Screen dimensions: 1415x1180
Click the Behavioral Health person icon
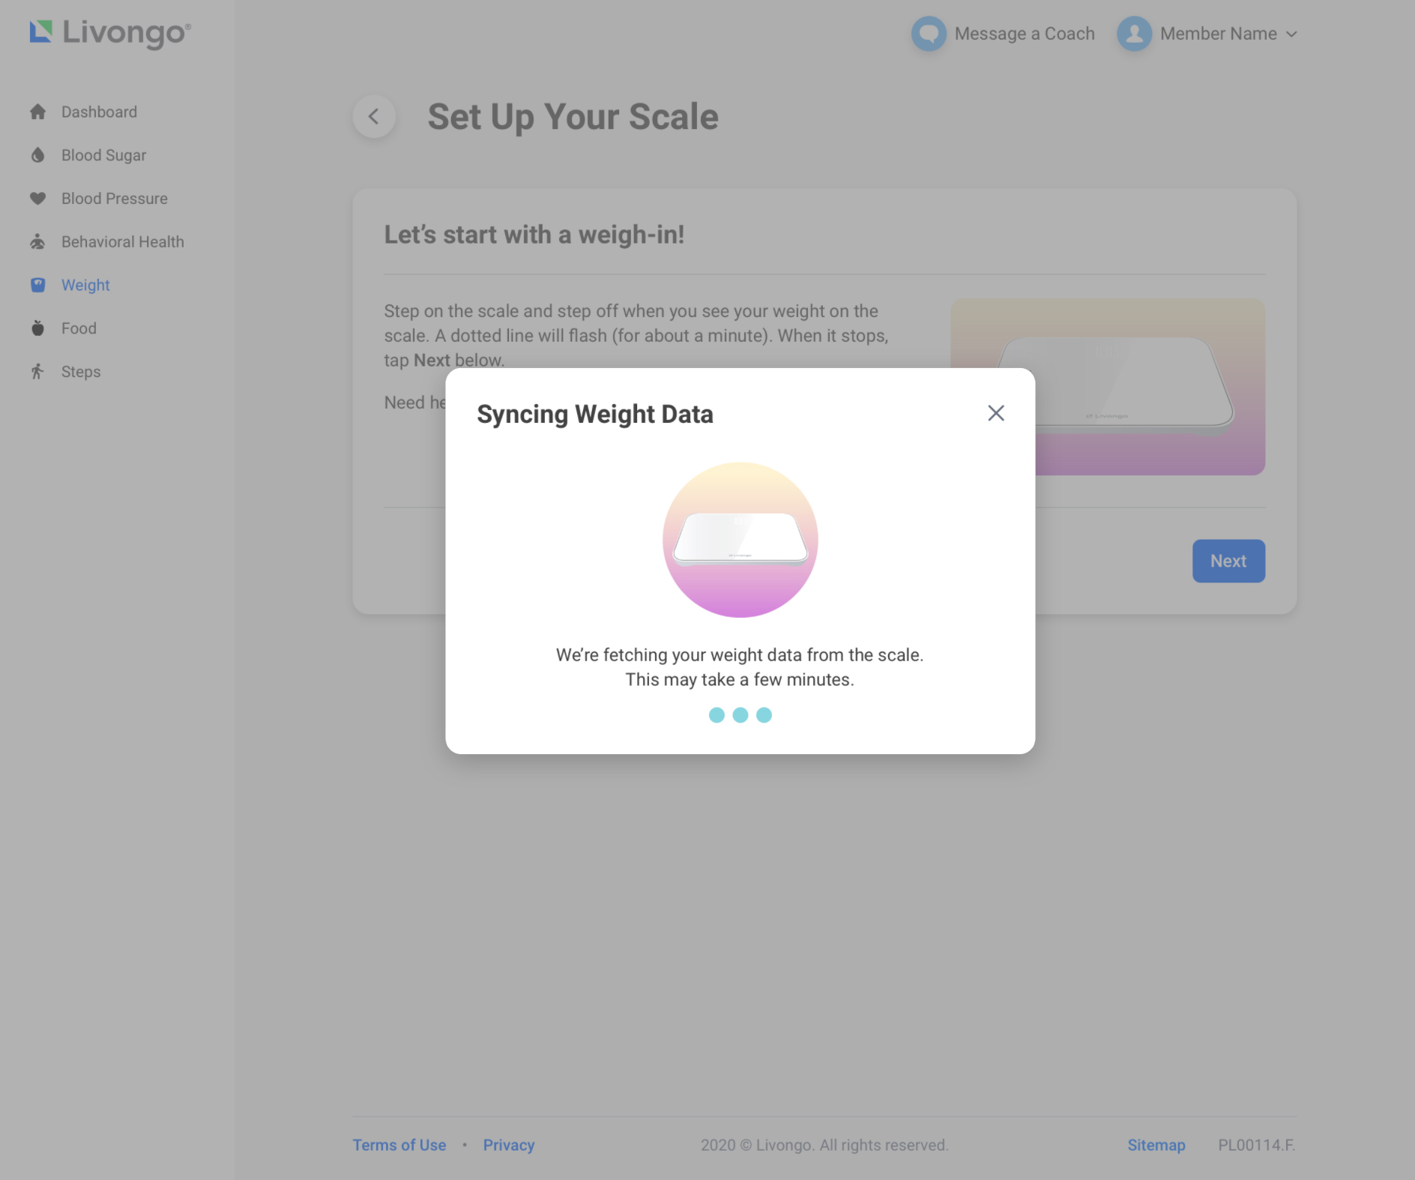[x=38, y=241]
